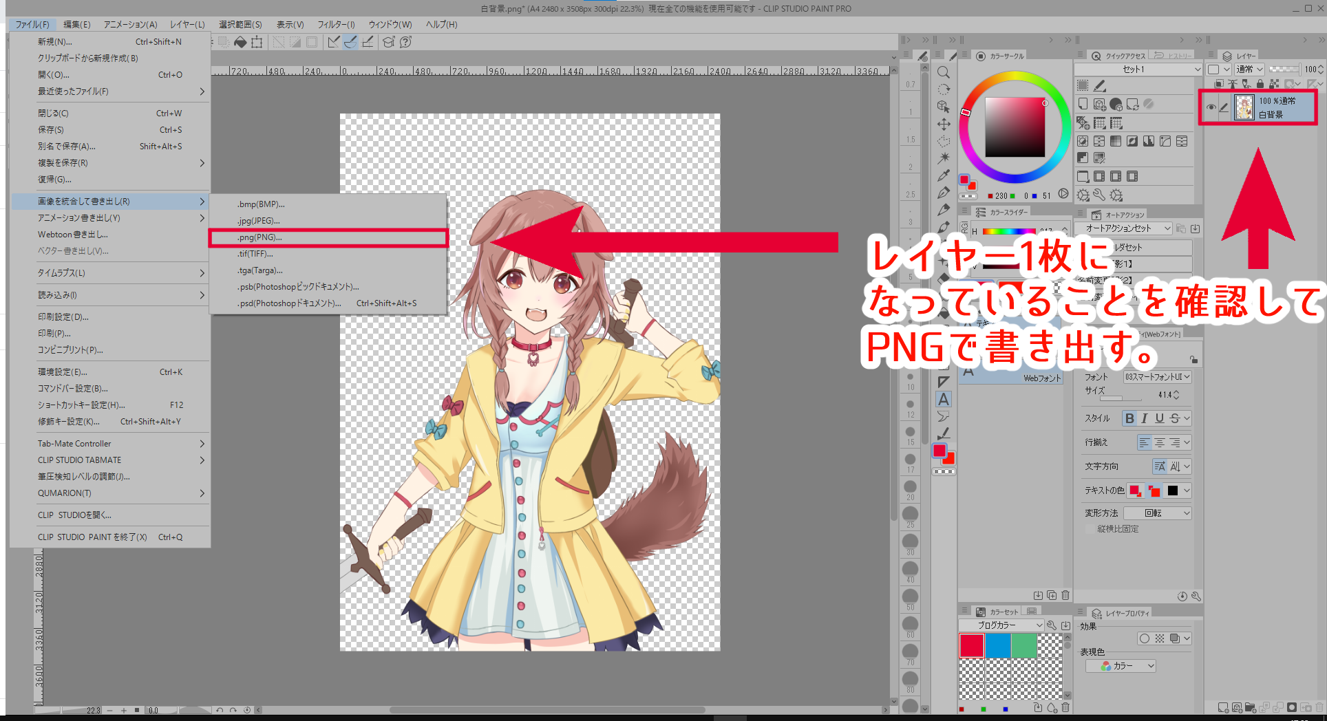Expand 最近使ったファイル submenu
1327x721 pixels.
[x=110, y=92]
